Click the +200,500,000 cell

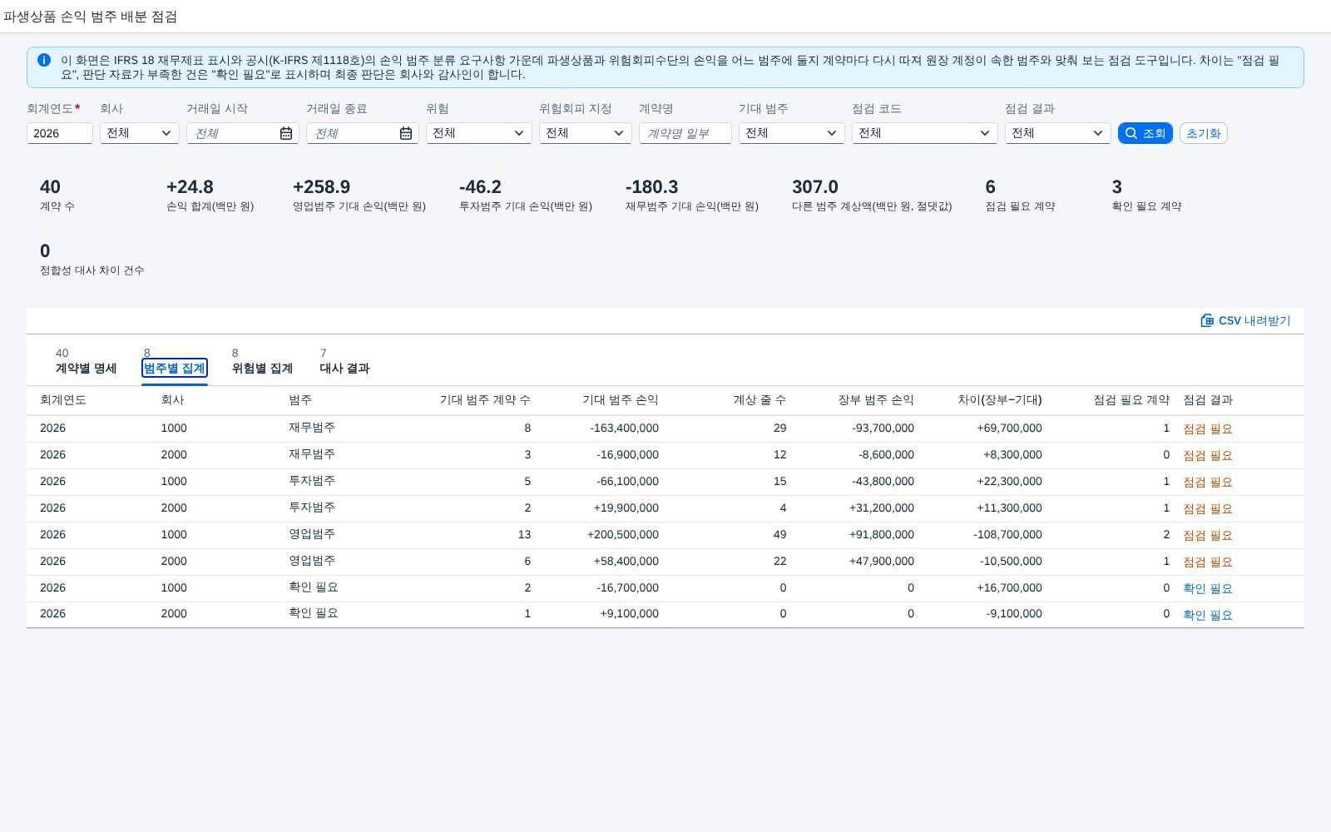(x=623, y=535)
